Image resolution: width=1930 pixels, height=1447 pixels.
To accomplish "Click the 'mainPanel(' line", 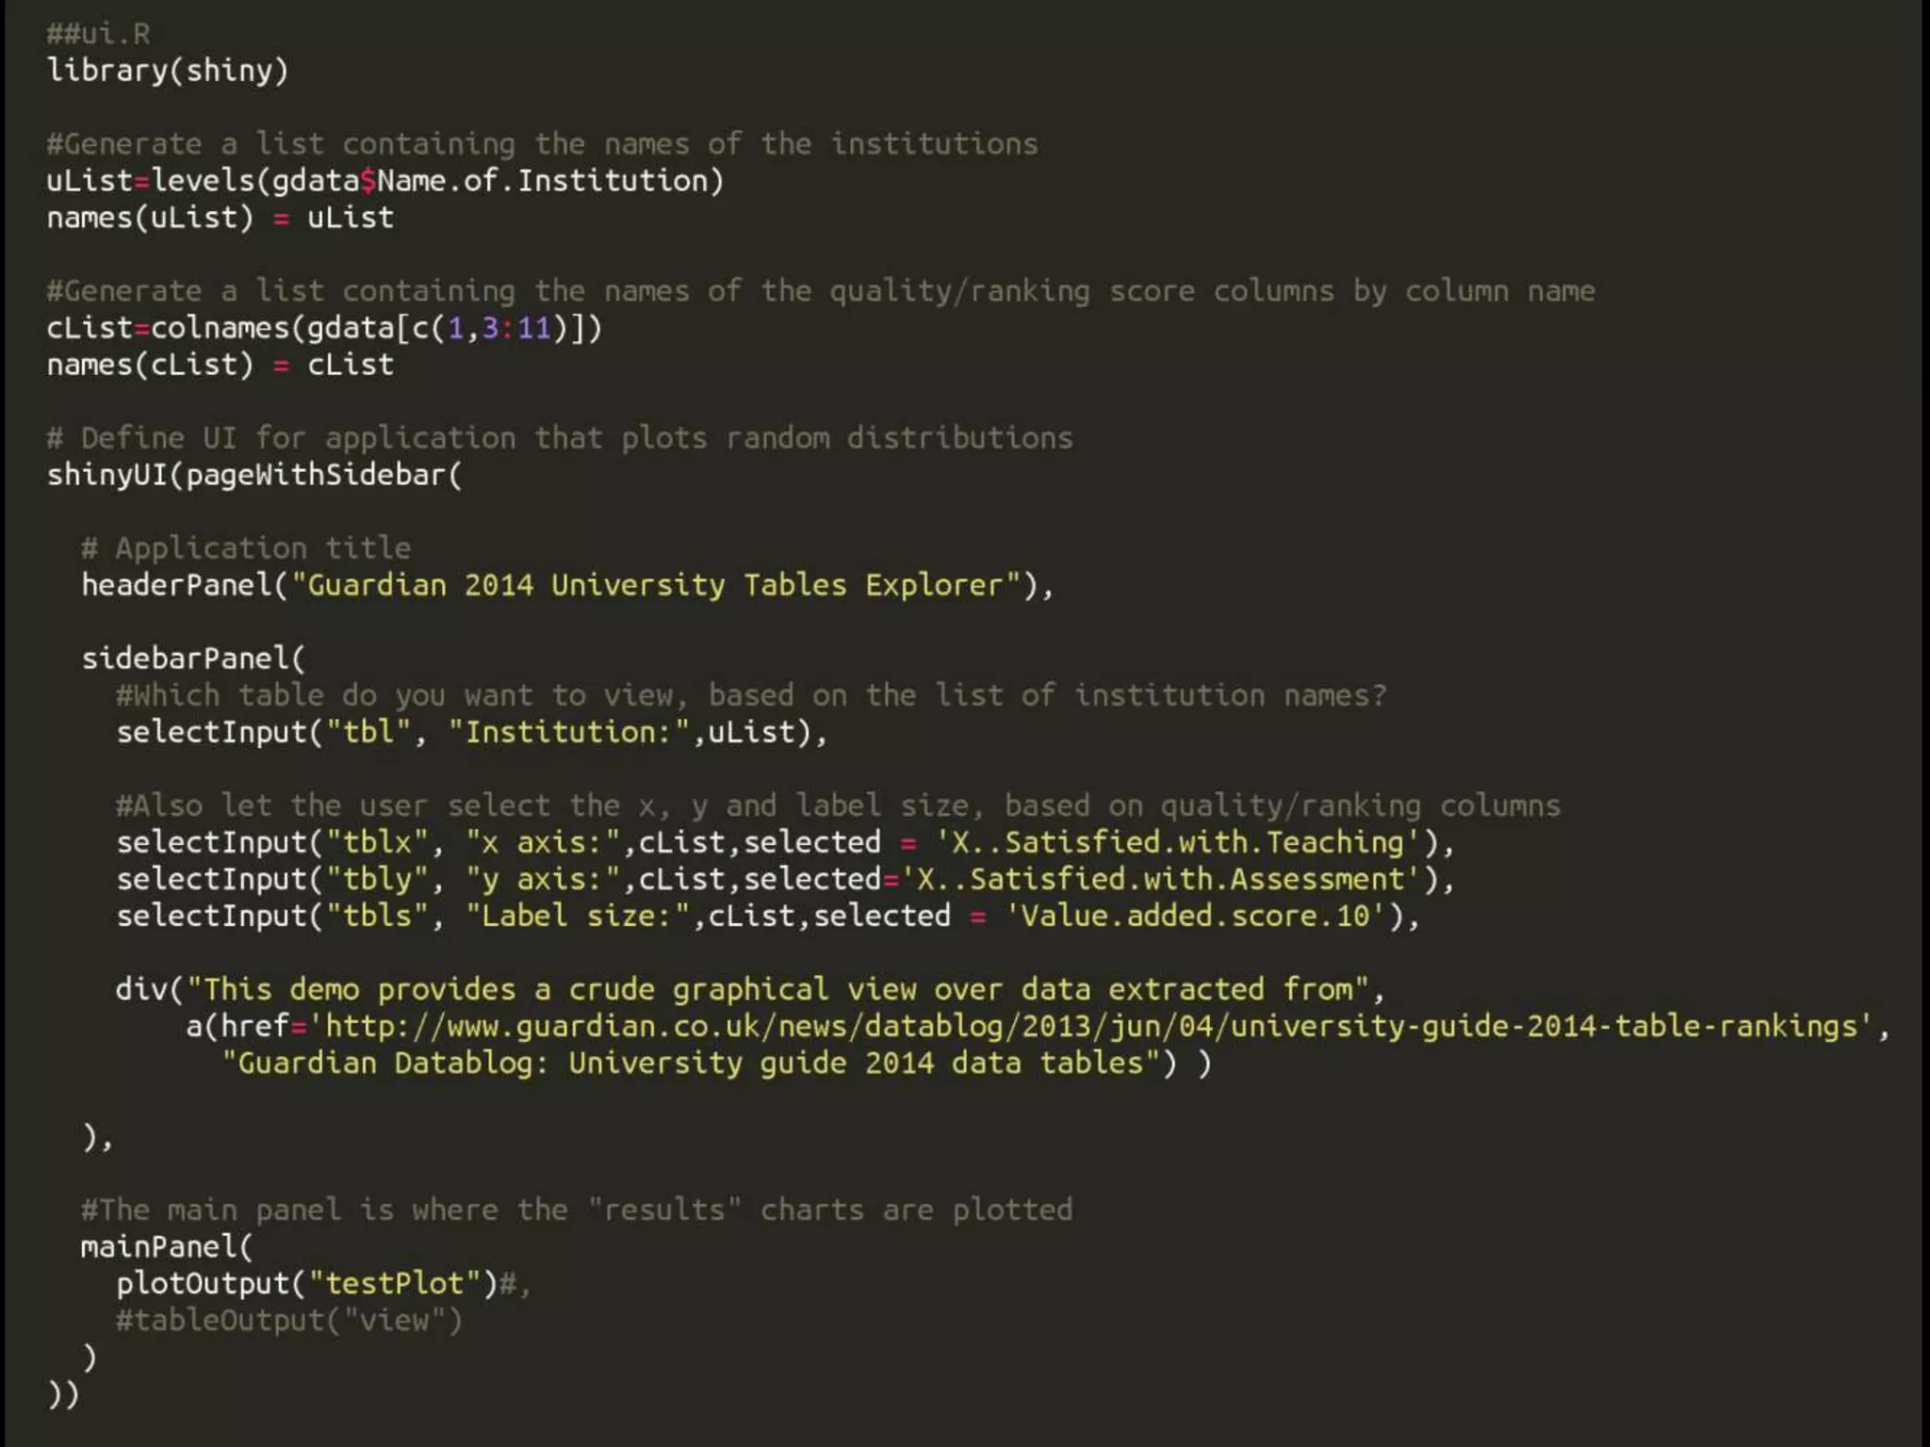I will [x=167, y=1247].
